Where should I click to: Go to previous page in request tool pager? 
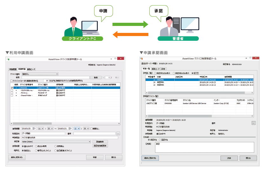click(104, 77)
